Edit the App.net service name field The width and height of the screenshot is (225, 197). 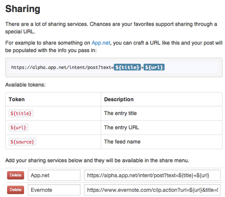tap(54, 175)
